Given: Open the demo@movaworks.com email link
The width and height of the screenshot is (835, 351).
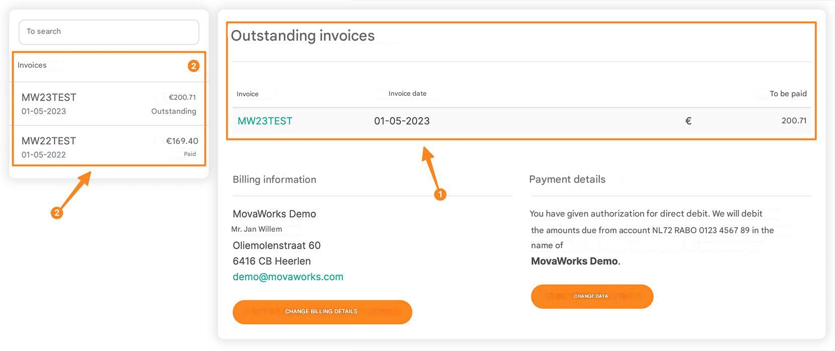Looking at the screenshot, I should click(288, 277).
